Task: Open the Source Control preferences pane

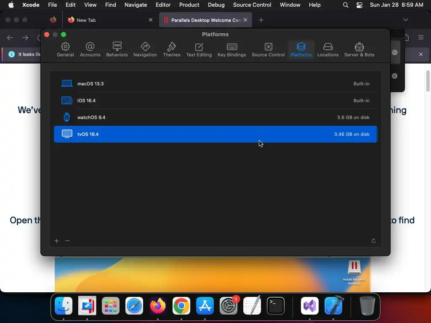Action: (268, 50)
